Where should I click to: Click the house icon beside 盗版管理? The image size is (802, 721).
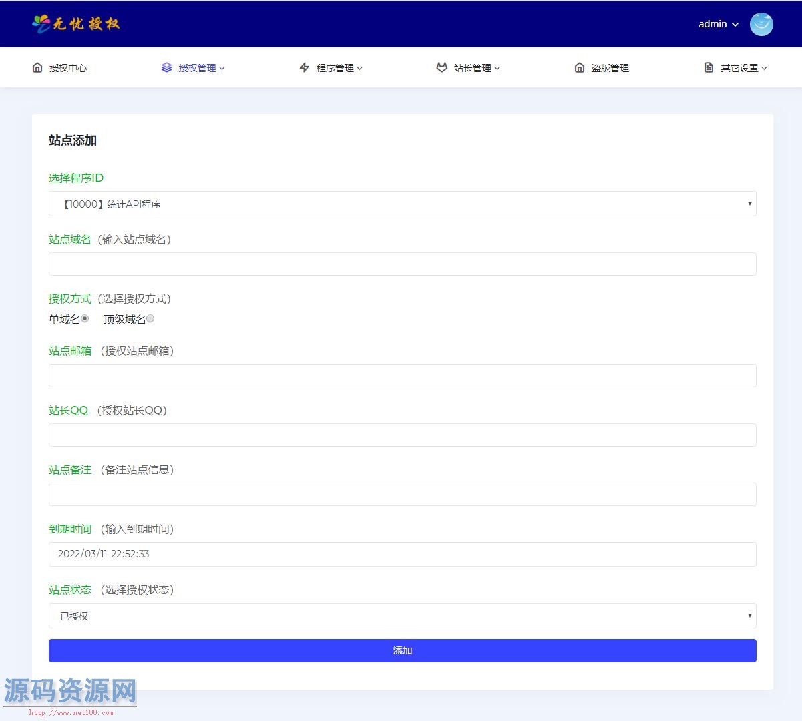580,67
